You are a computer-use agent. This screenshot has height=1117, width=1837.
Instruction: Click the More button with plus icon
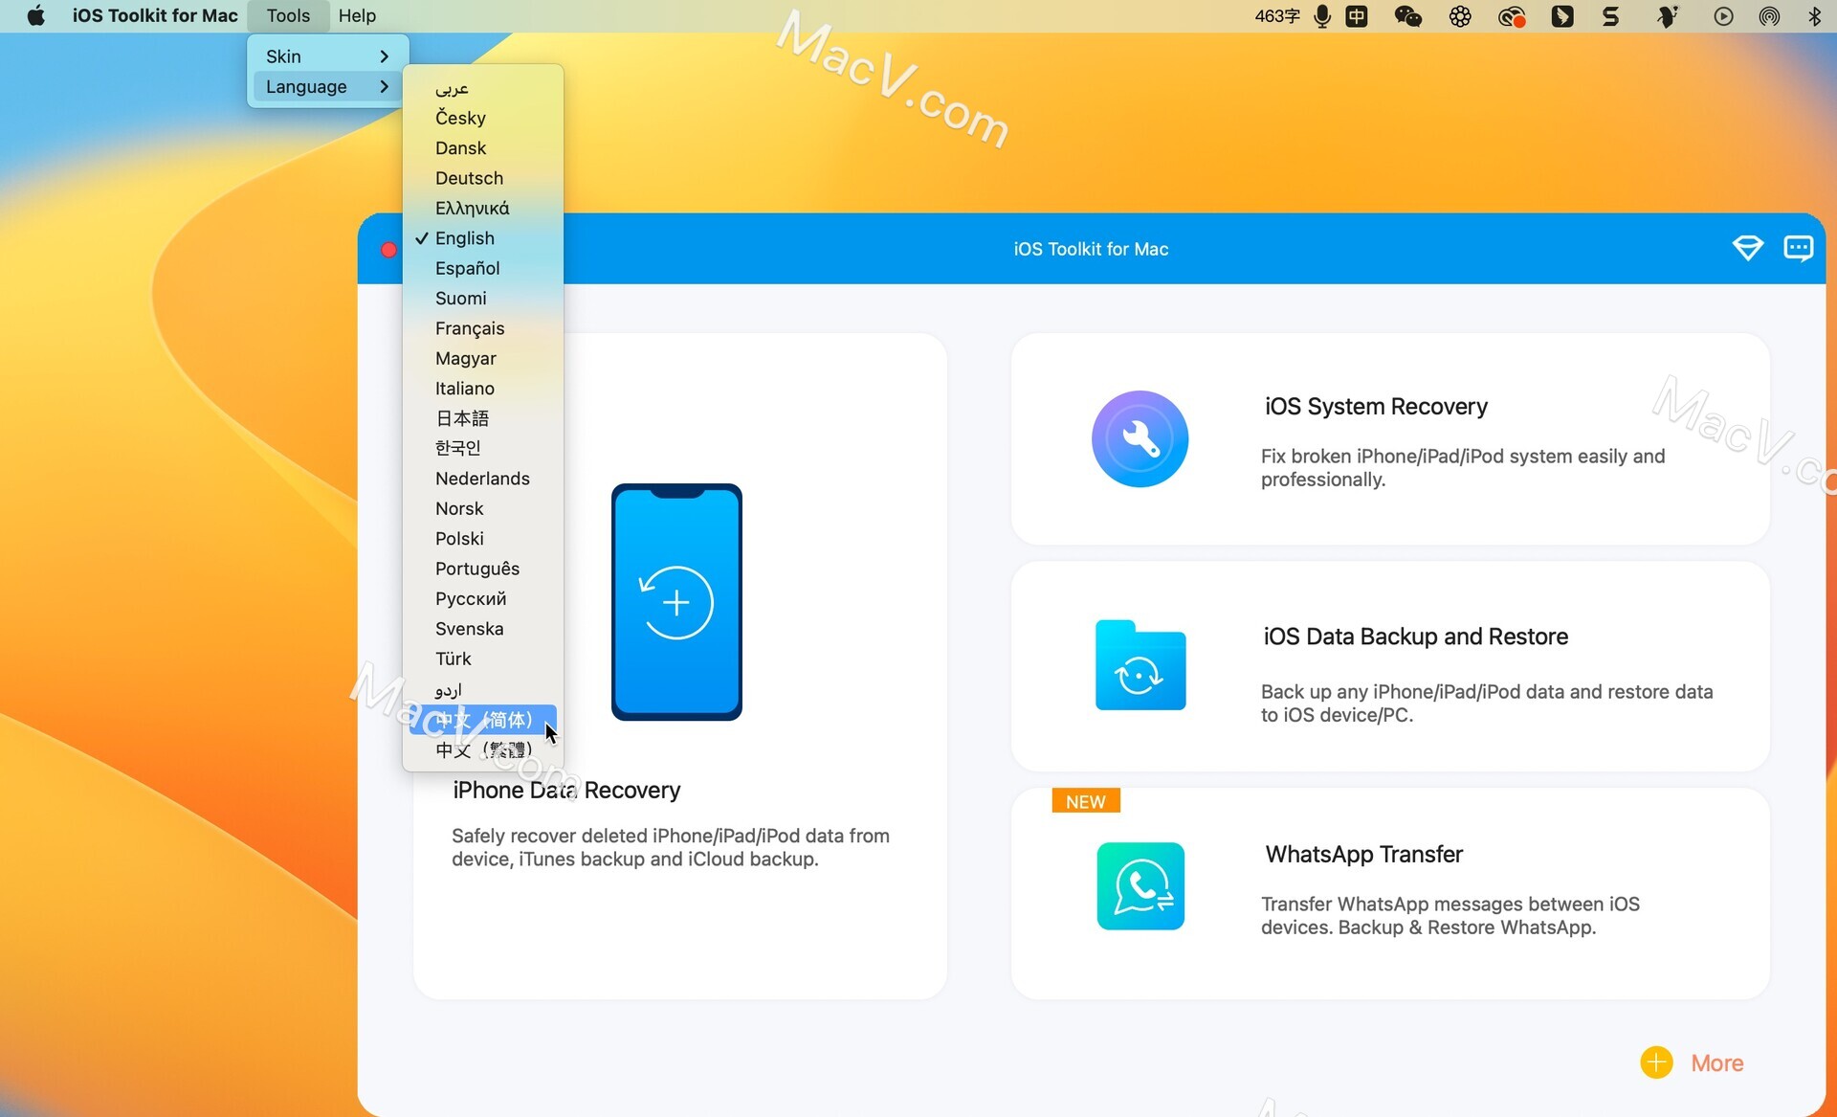[x=1693, y=1063]
